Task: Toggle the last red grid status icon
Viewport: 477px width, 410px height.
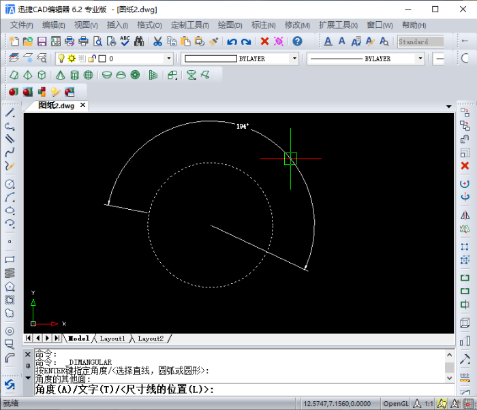Action: [x=469, y=404]
